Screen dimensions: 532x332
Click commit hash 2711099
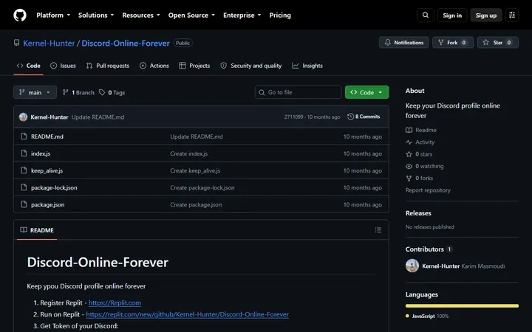coord(293,117)
